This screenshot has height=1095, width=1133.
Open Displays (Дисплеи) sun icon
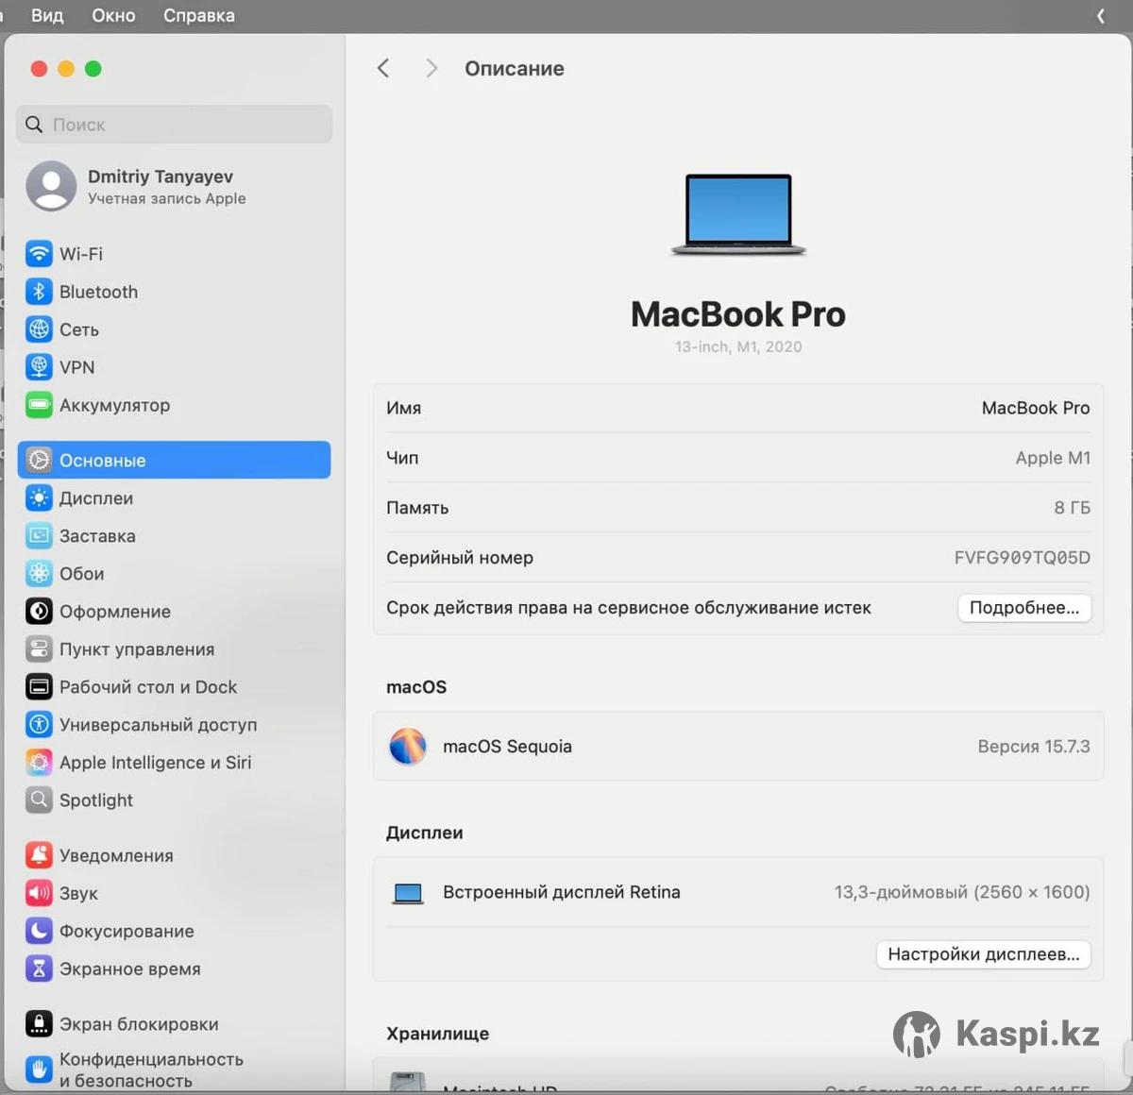[39, 498]
